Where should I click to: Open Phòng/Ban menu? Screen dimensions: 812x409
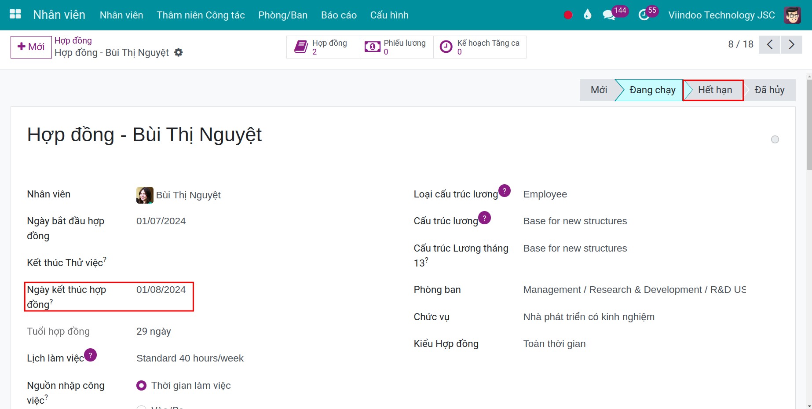[x=283, y=15]
